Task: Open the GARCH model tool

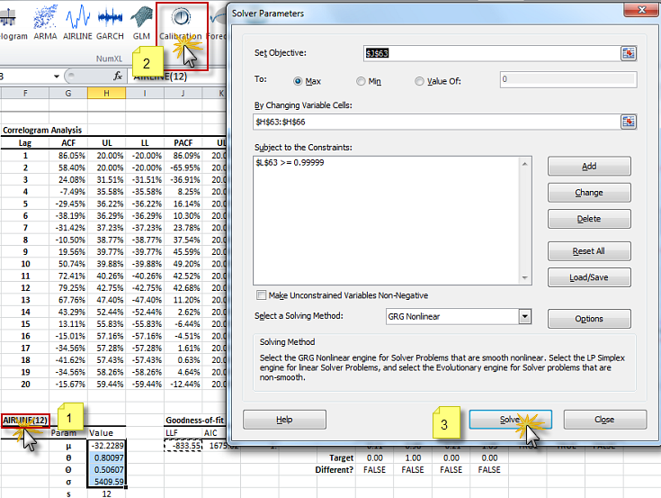Action: [111, 22]
